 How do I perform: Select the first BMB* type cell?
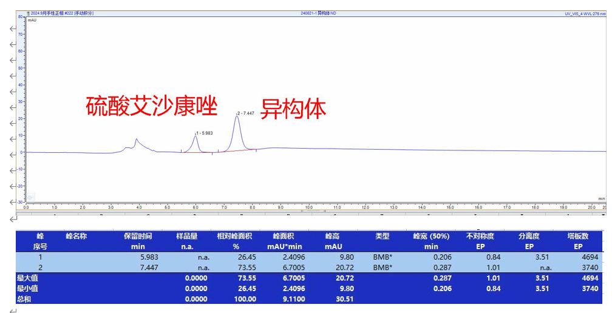pos(382,257)
